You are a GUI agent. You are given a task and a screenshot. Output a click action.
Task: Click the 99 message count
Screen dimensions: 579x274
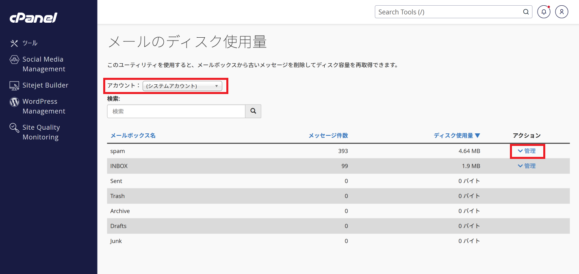[345, 166]
